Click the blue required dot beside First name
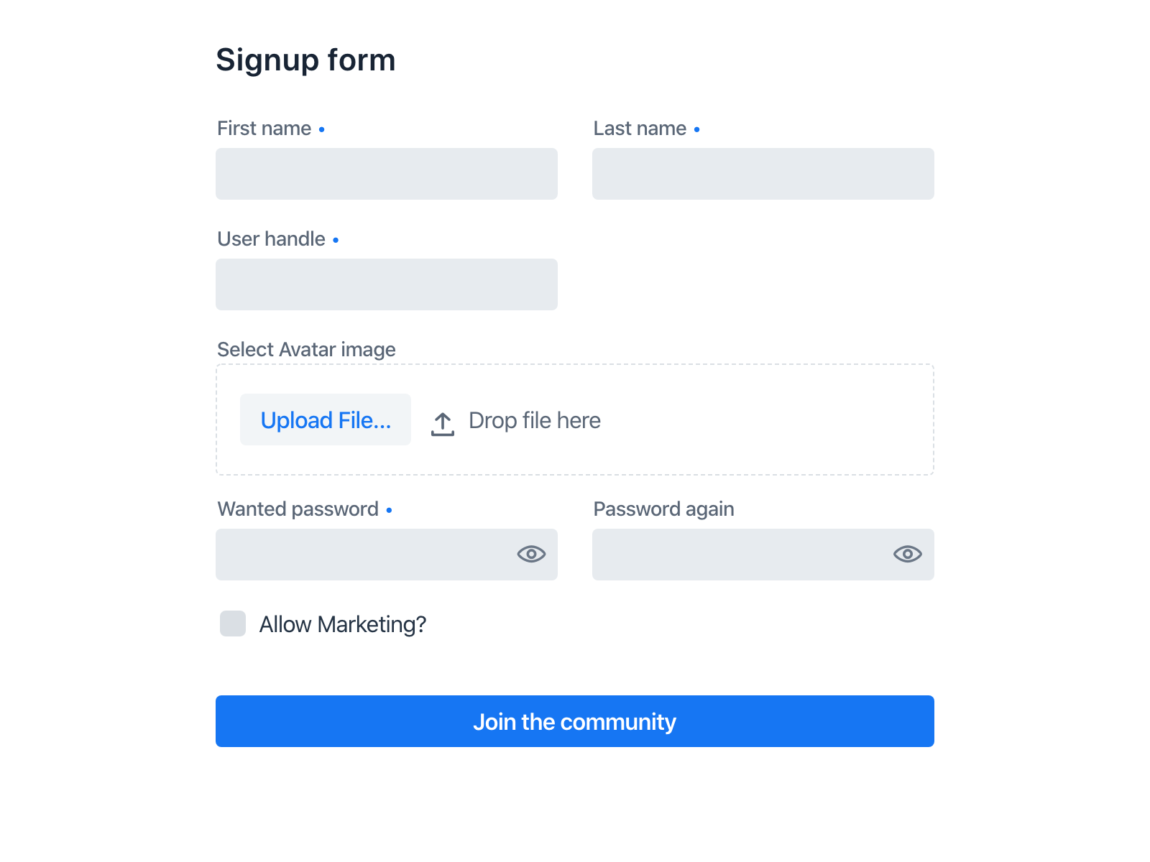Screen dimensions: 1150x862 coord(322,129)
